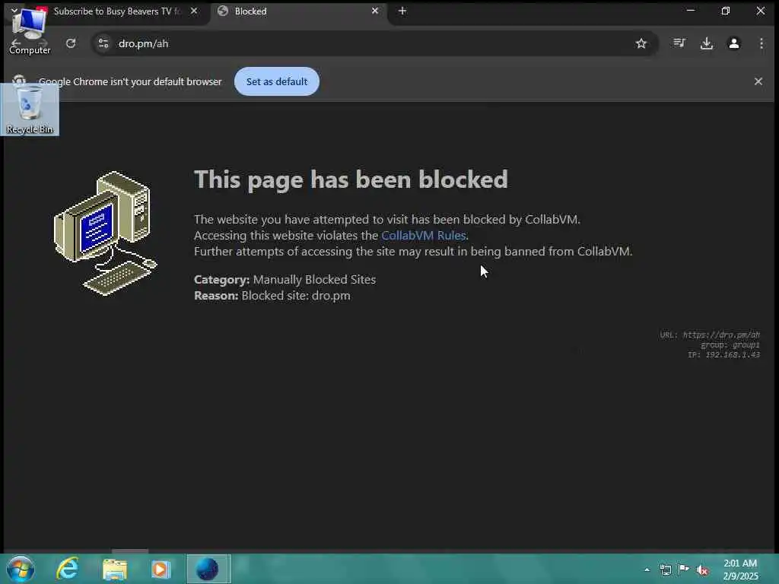Select the active browser taskbar button
779x584 pixels.
[208, 569]
